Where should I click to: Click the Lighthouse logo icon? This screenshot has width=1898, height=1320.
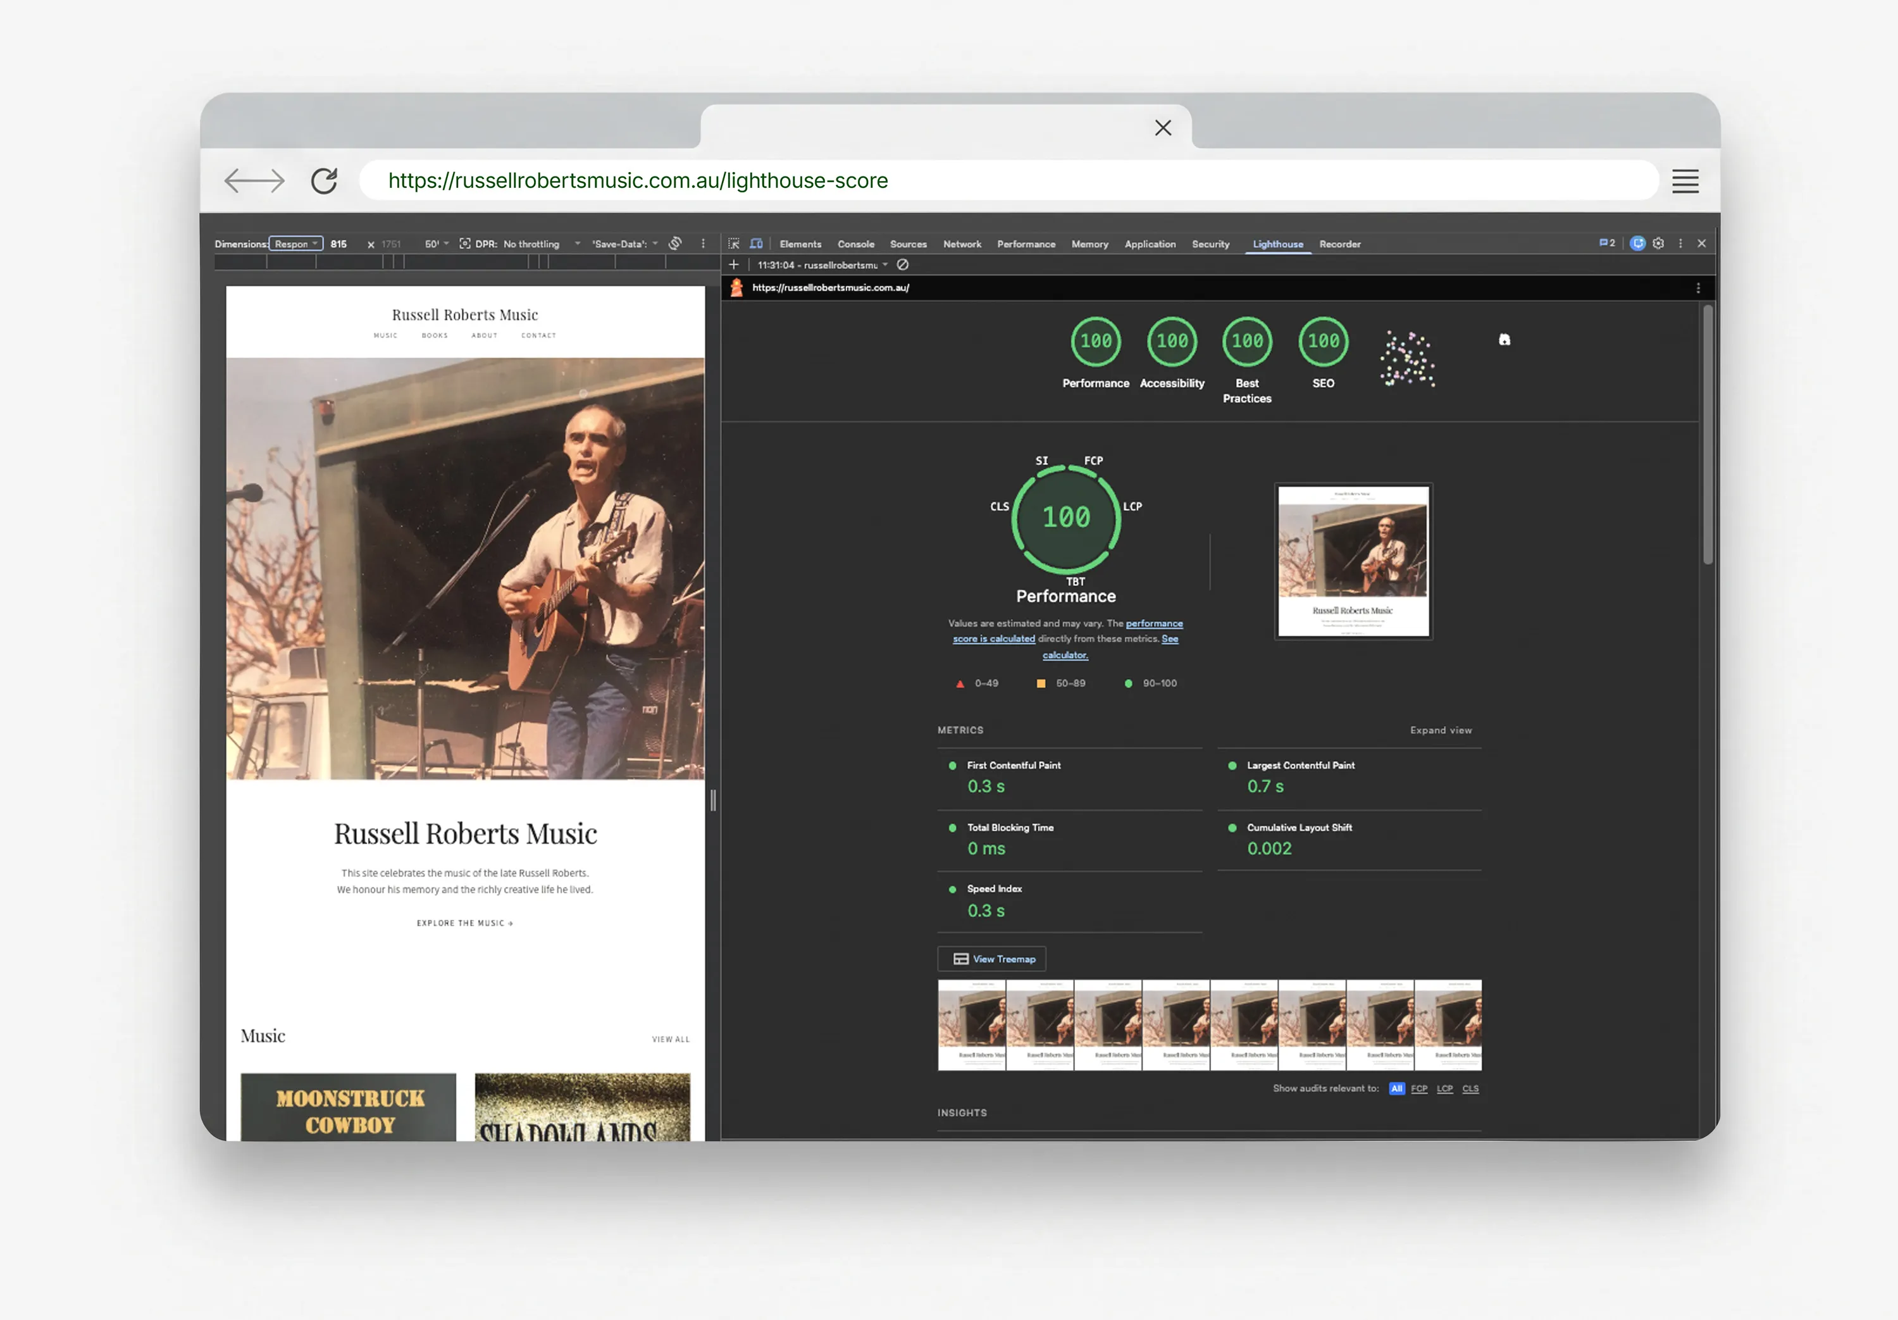tap(736, 287)
